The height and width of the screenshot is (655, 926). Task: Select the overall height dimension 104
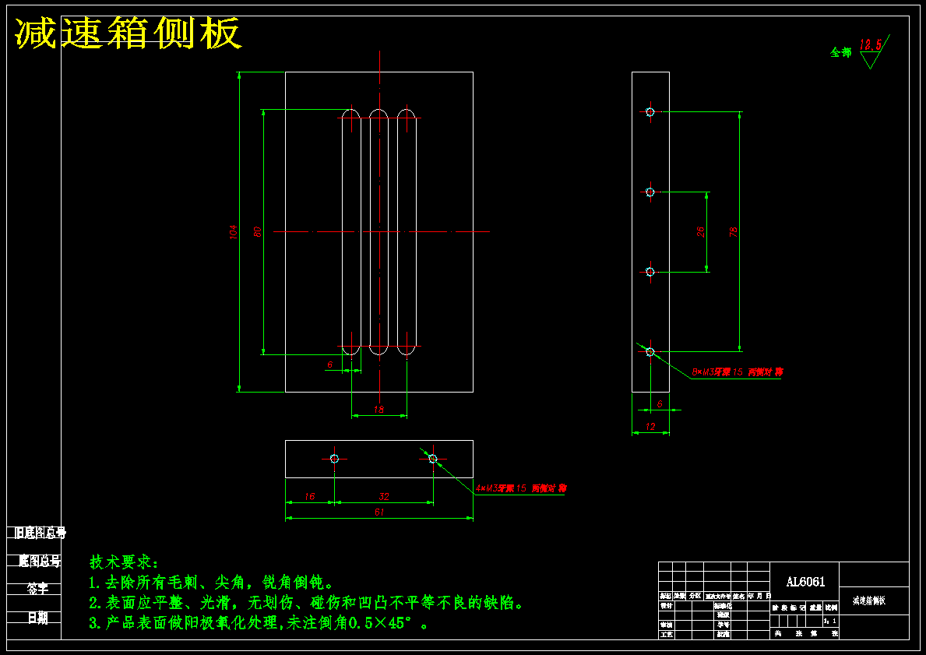click(x=234, y=231)
